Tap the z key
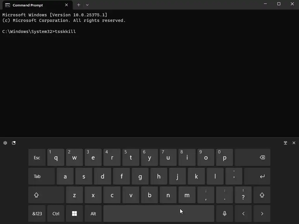Viewport: 299px width, 224px height. click(74, 195)
